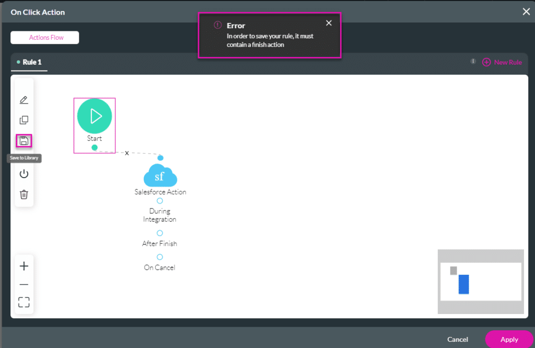
Task: Zoom out with the minus icon
Action: 24,284
